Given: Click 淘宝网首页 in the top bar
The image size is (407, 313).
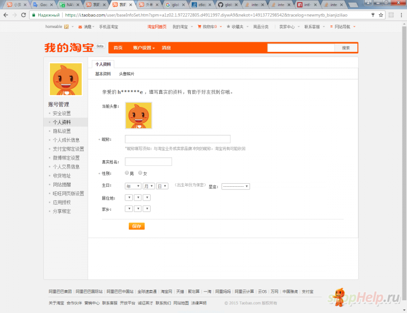Looking at the screenshot, I should (157, 27).
